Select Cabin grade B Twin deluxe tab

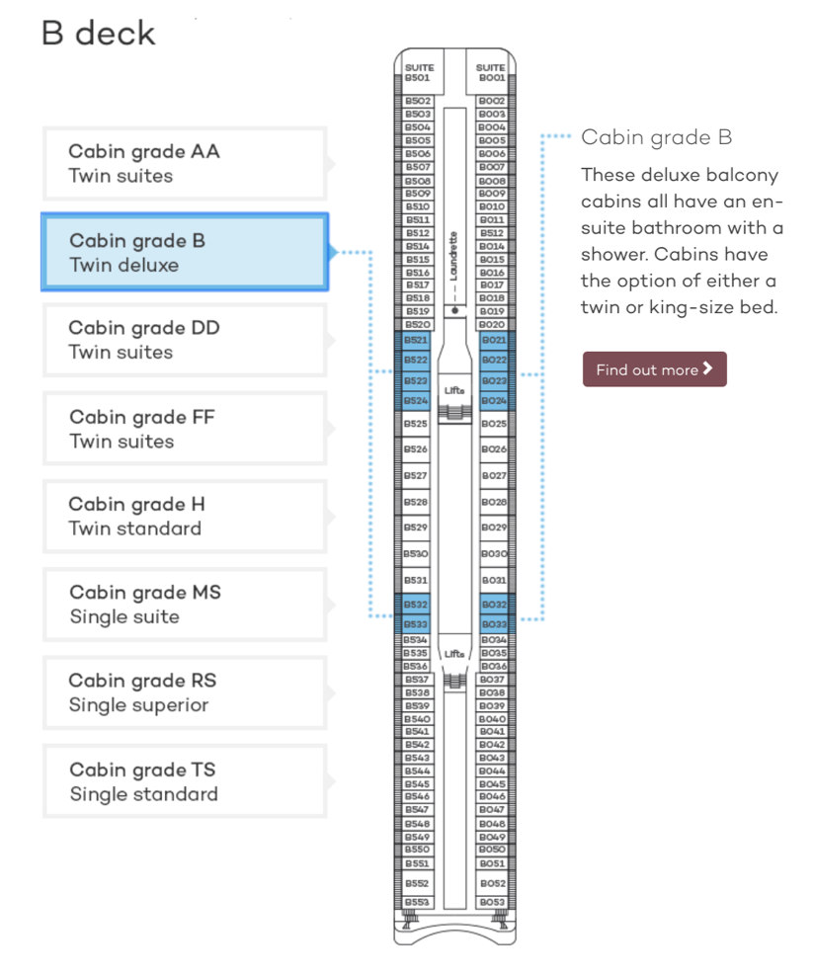coord(185,252)
